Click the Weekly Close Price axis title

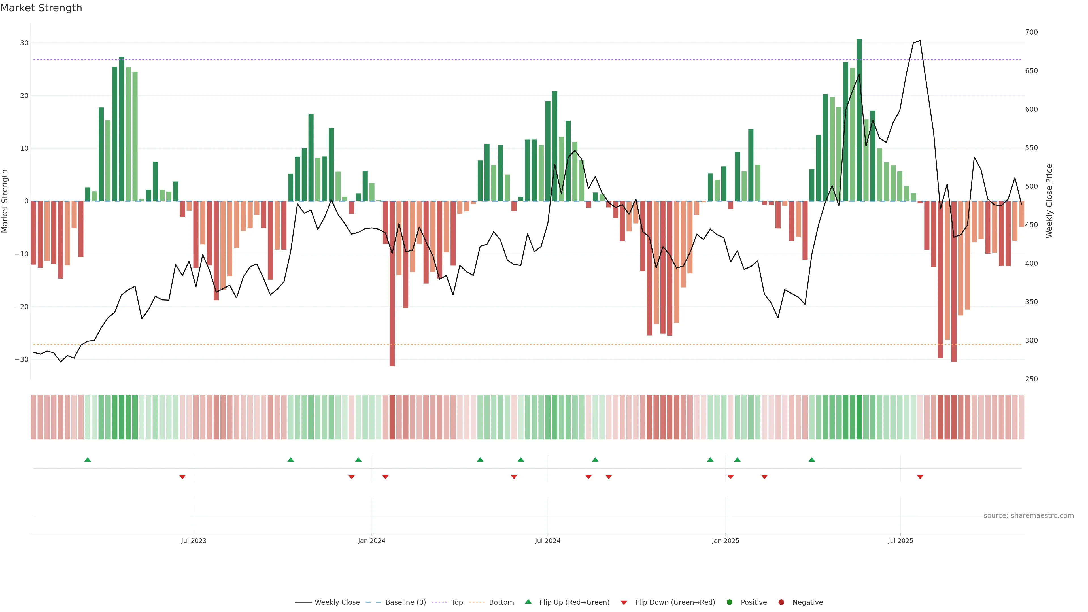1049,201
